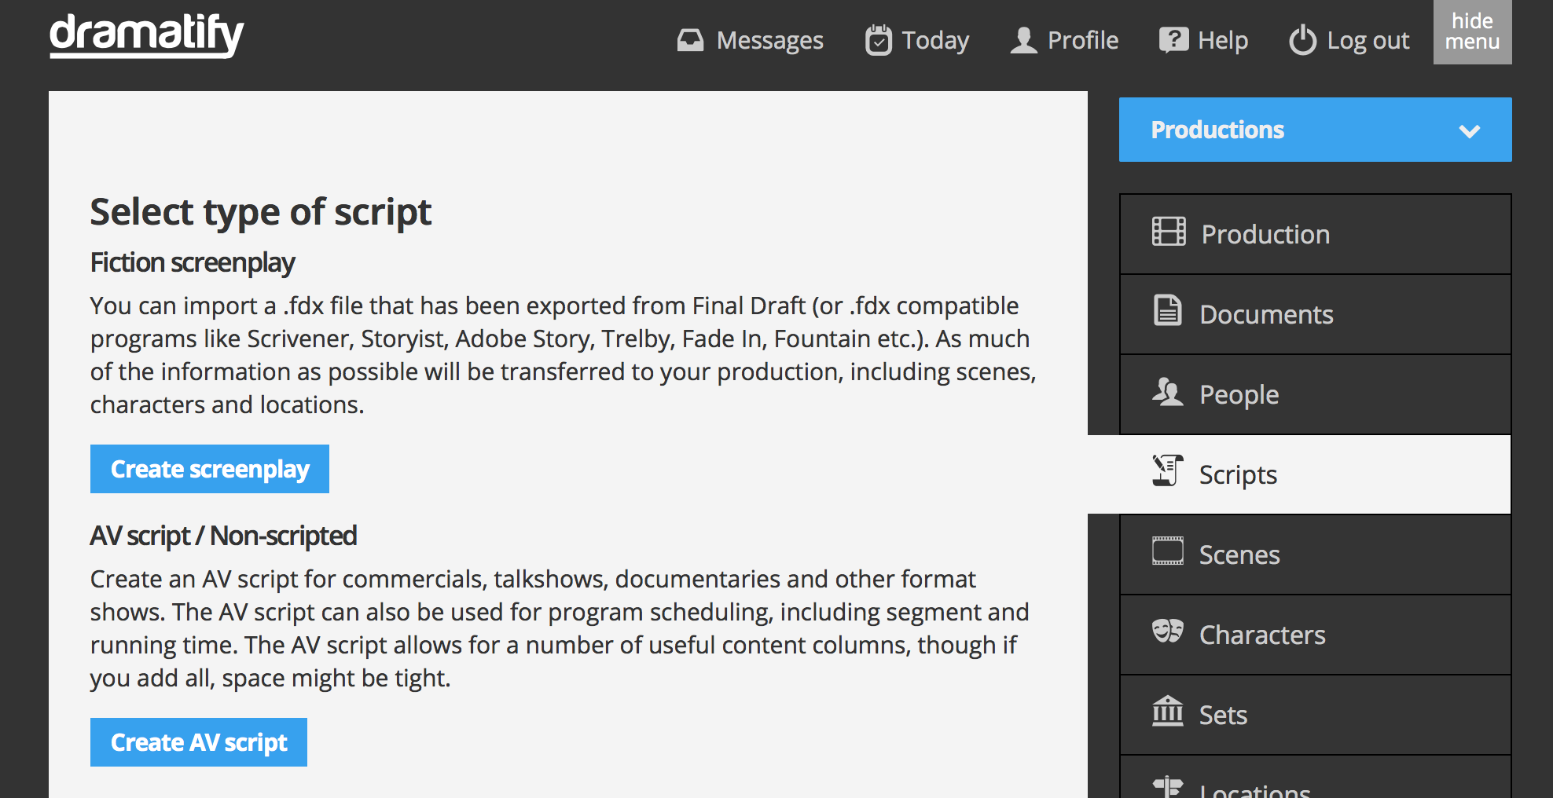Click the Scenes frame icon
Viewport: 1553px width, 798px height.
coord(1167,551)
